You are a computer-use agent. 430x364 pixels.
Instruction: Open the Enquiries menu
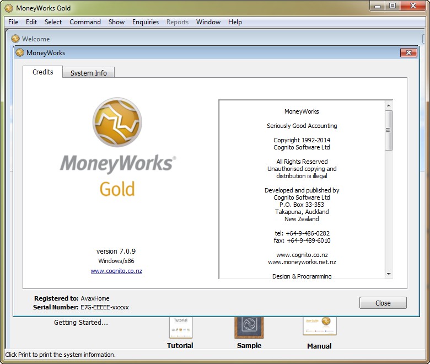tap(146, 22)
